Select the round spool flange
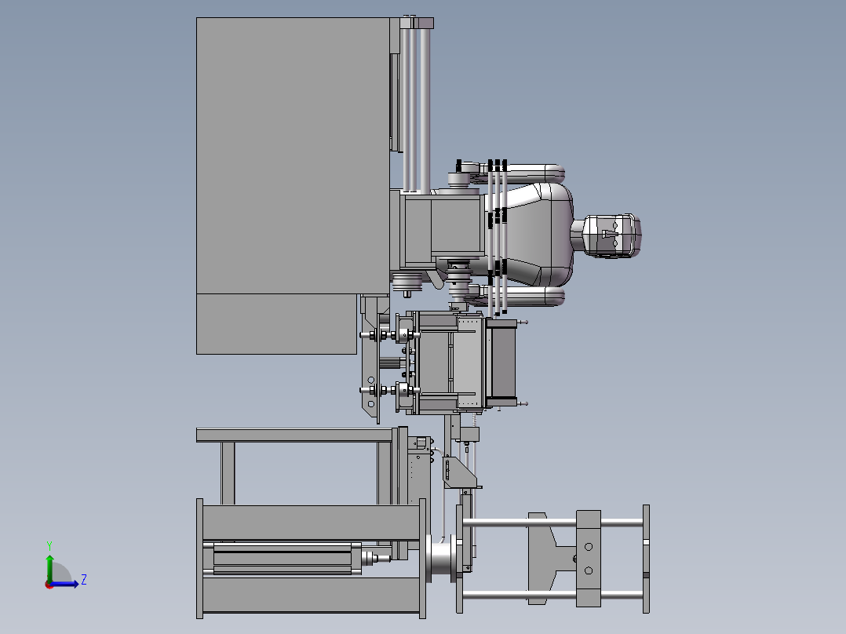The width and height of the screenshot is (846, 634). point(443,558)
